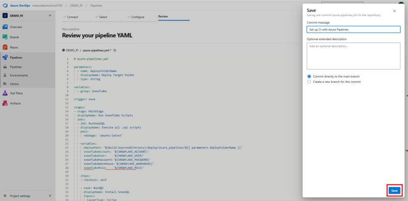Click the Review step tab
The image size is (408, 201).
[163, 16]
